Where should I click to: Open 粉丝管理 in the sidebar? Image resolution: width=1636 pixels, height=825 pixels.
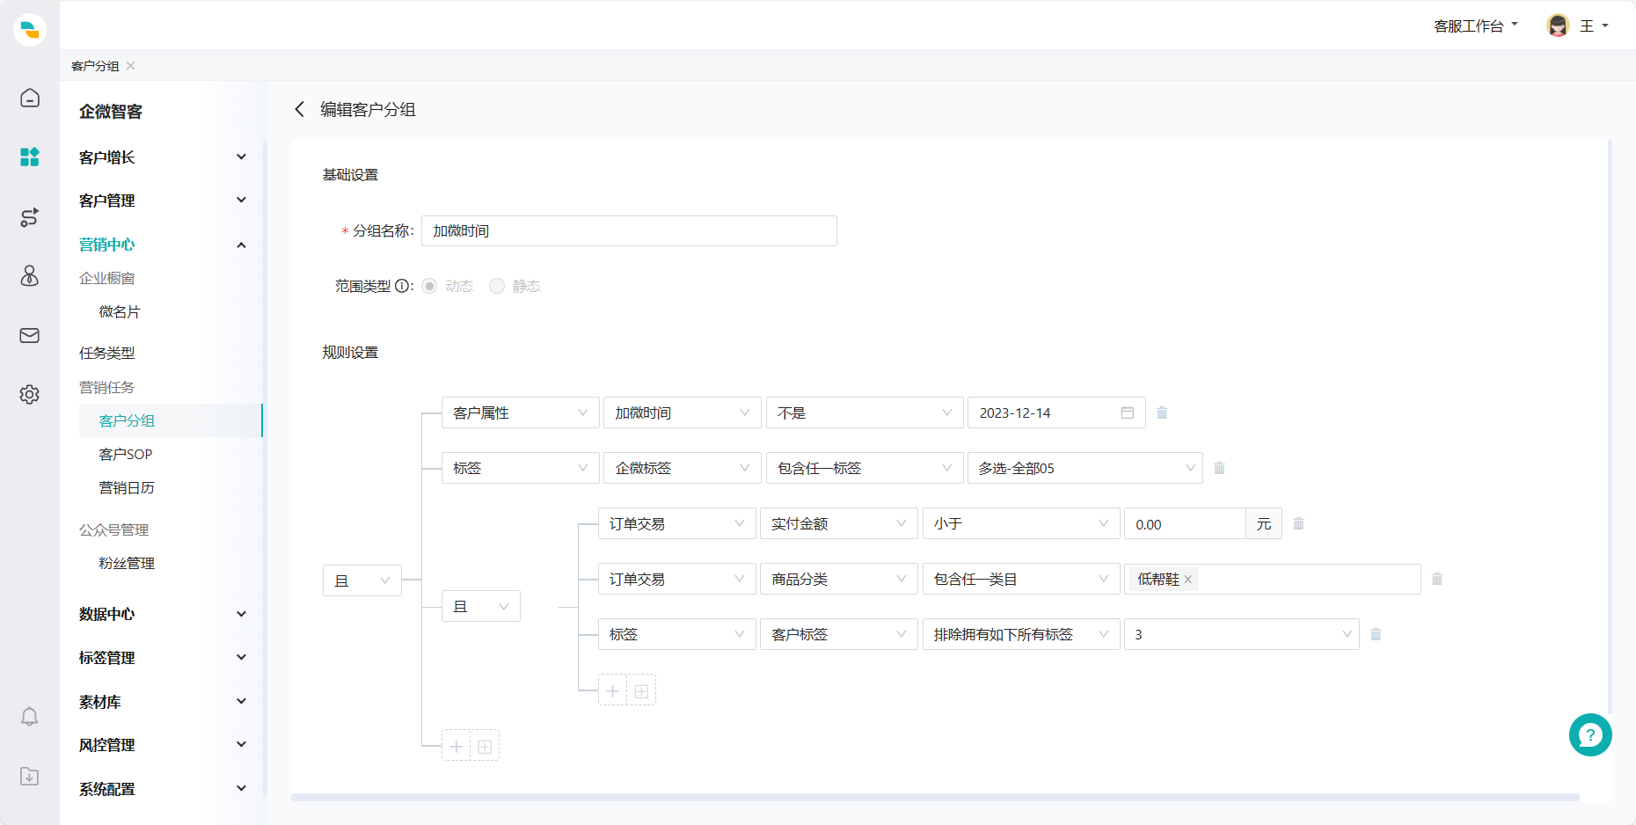(x=127, y=563)
